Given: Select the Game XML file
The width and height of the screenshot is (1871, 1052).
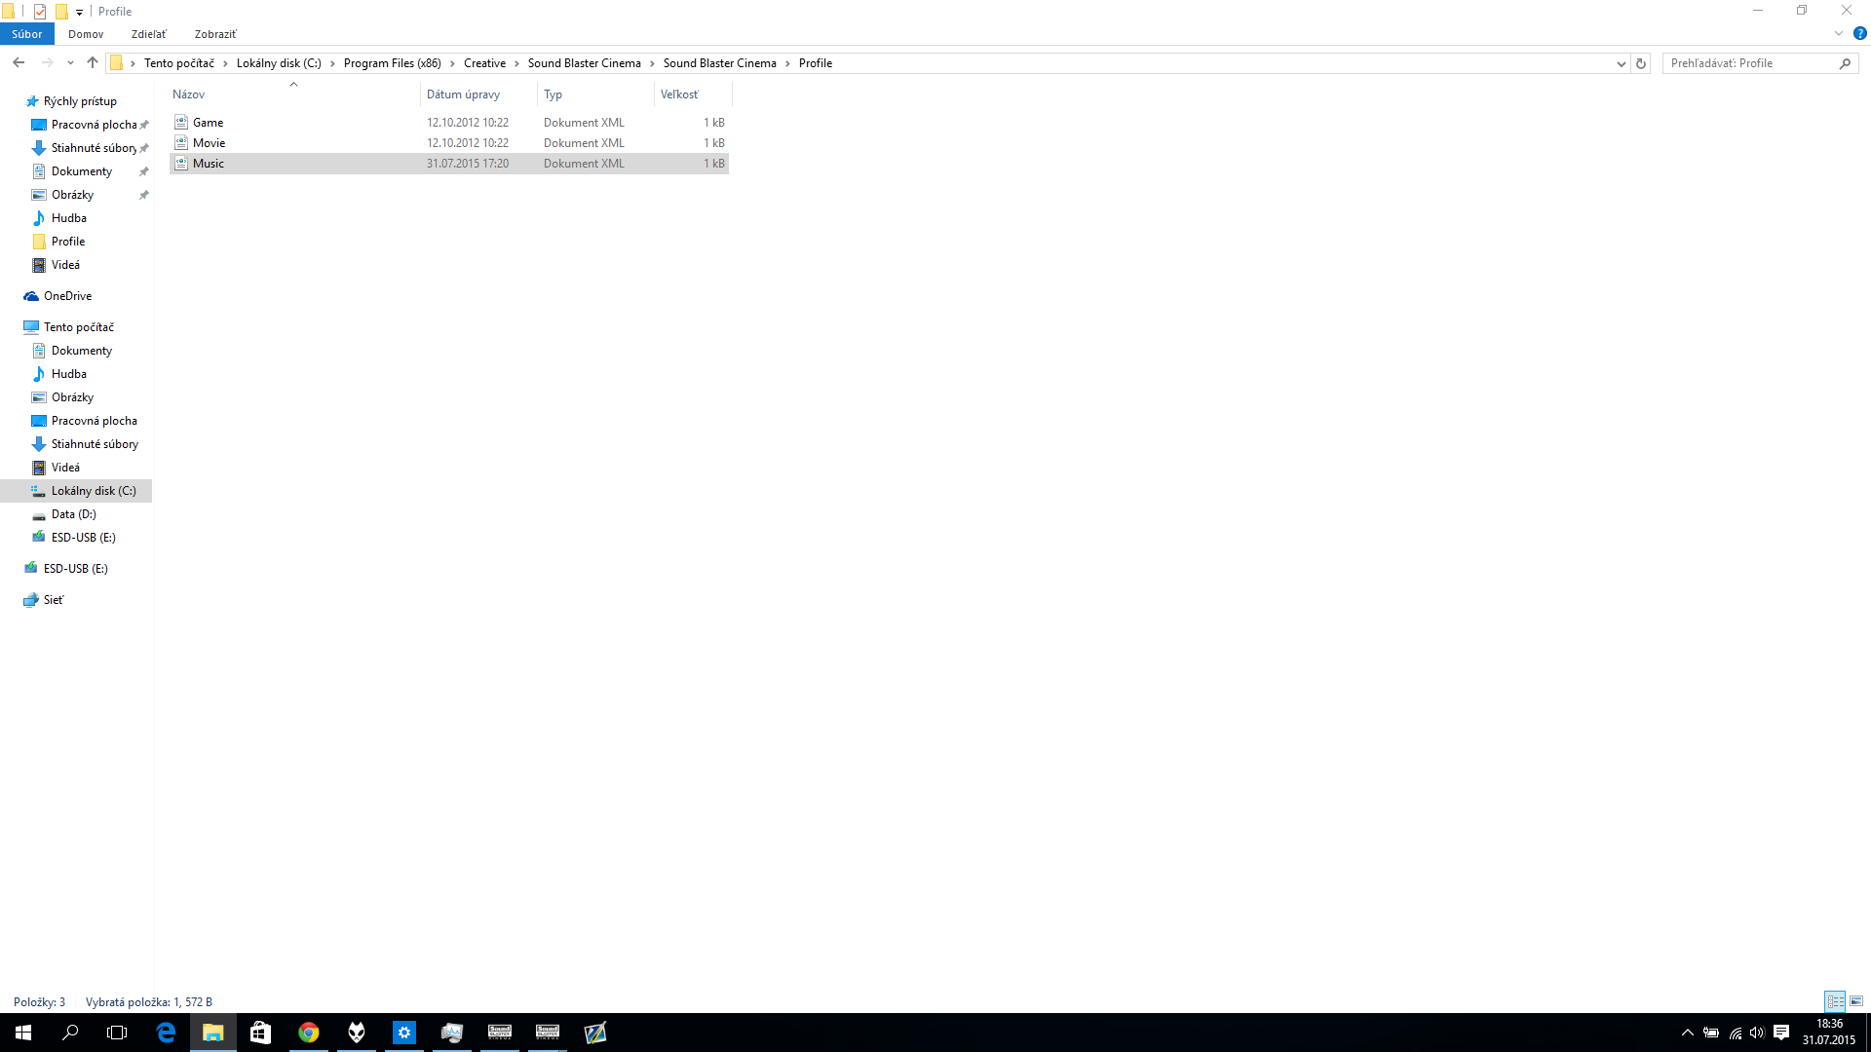Looking at the screenshot, I should click(449, 123).
